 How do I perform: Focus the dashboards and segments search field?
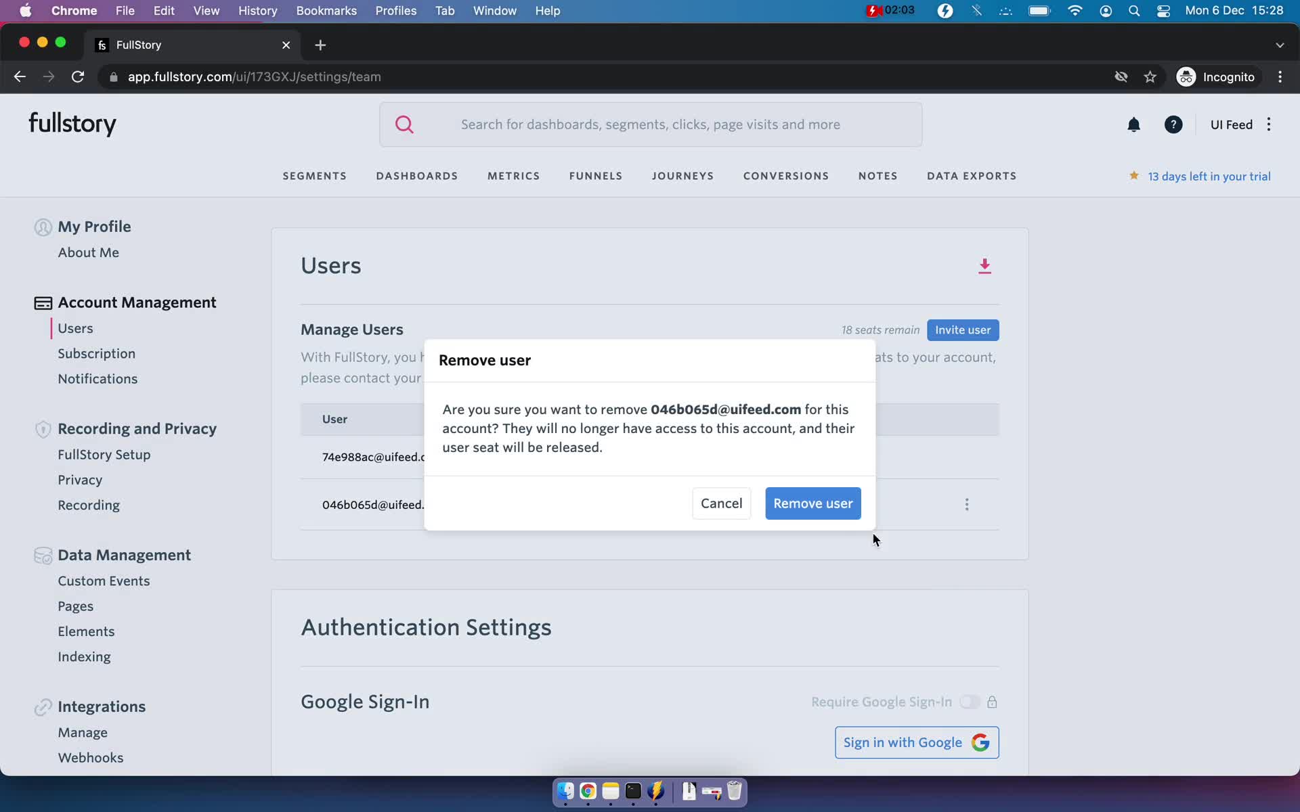pyautogui.click(x=651, y=125)
